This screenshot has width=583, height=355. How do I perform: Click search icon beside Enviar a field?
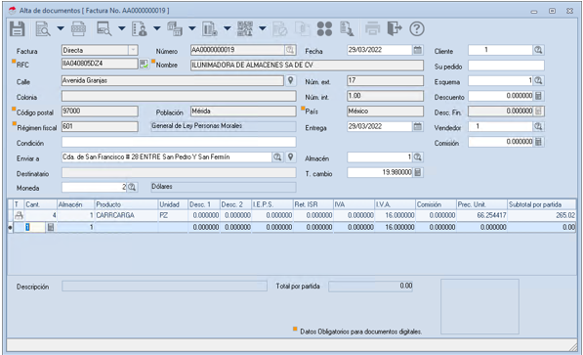277,157
